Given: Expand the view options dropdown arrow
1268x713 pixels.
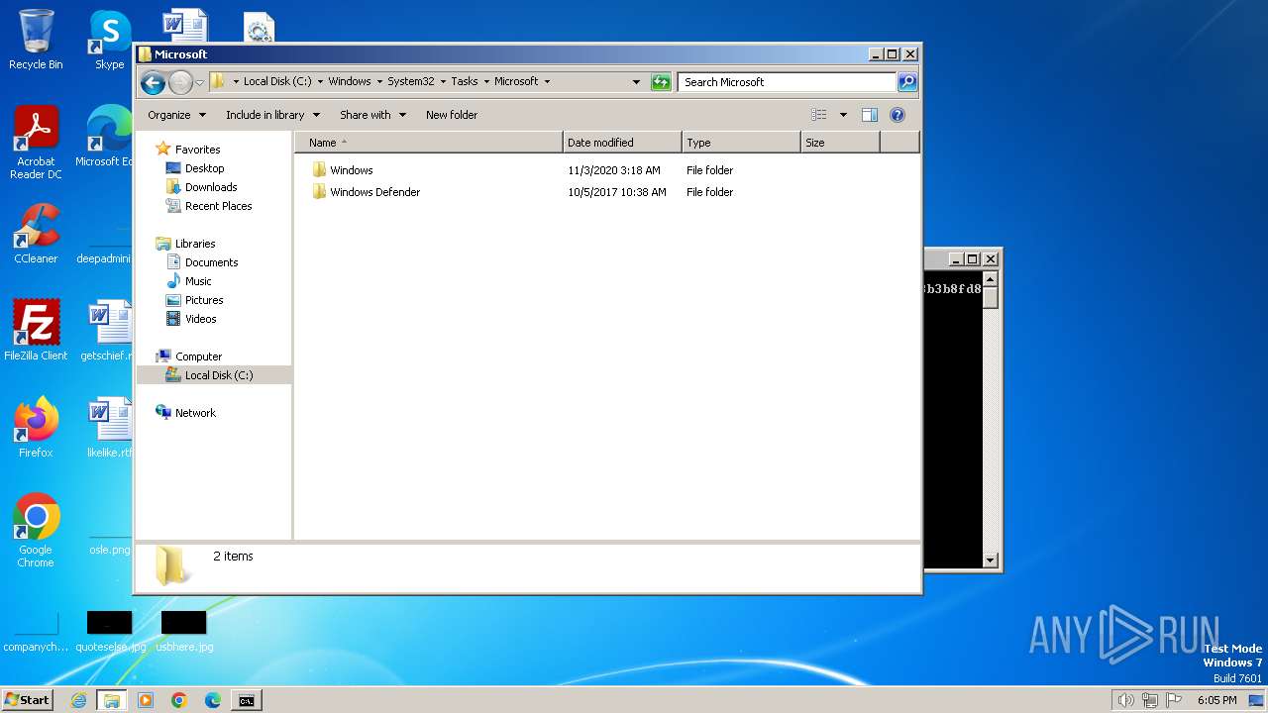Looking at the screenshot, I should [x=843, y=115].
